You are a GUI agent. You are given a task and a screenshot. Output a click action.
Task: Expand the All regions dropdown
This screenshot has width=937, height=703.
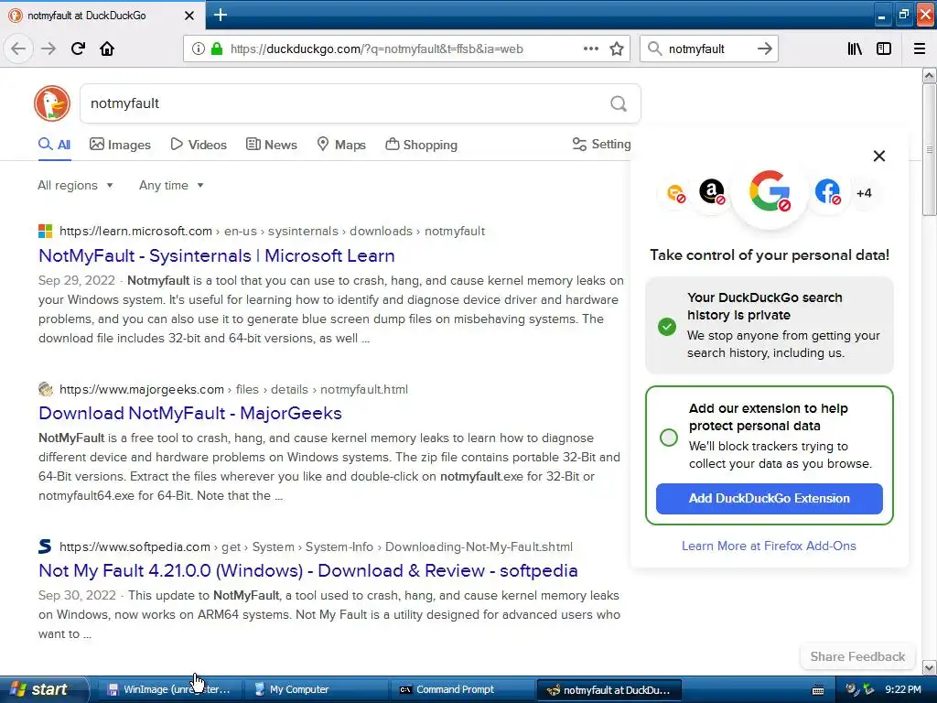point(75,185)
